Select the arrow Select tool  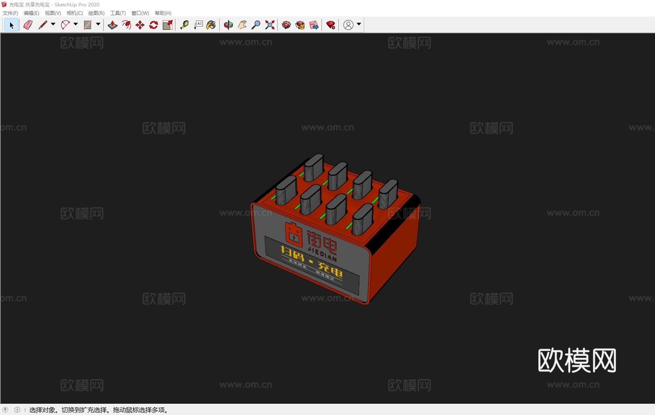click(x=11, y=25)
